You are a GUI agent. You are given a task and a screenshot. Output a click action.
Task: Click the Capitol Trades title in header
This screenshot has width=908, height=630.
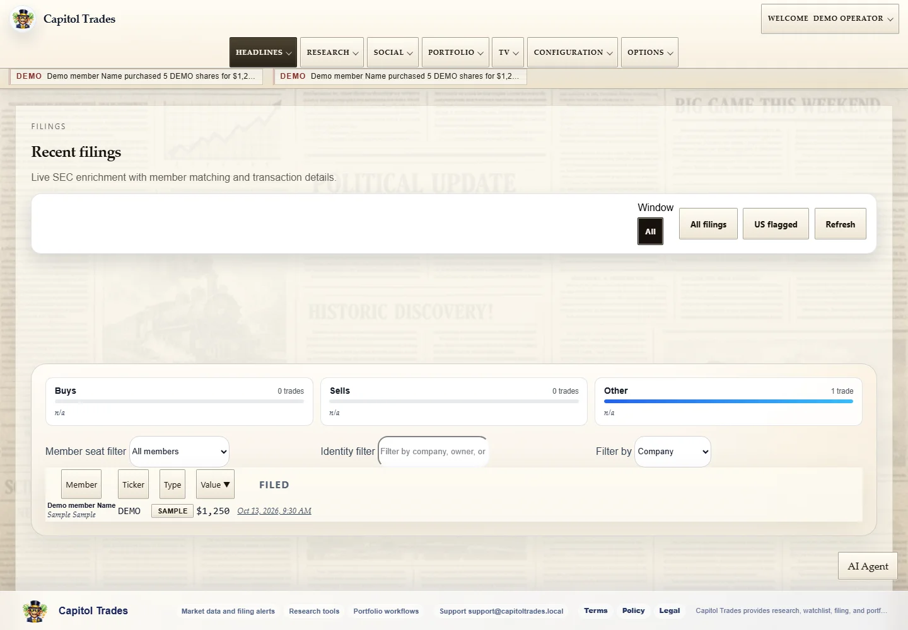79,19
